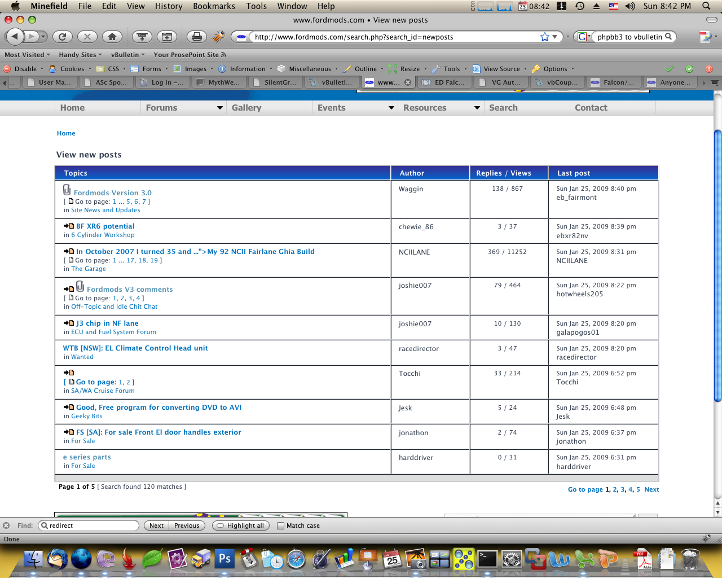Click the browser Reload button
This screenshot has height=578, width=722.
(x=63, y=37)
